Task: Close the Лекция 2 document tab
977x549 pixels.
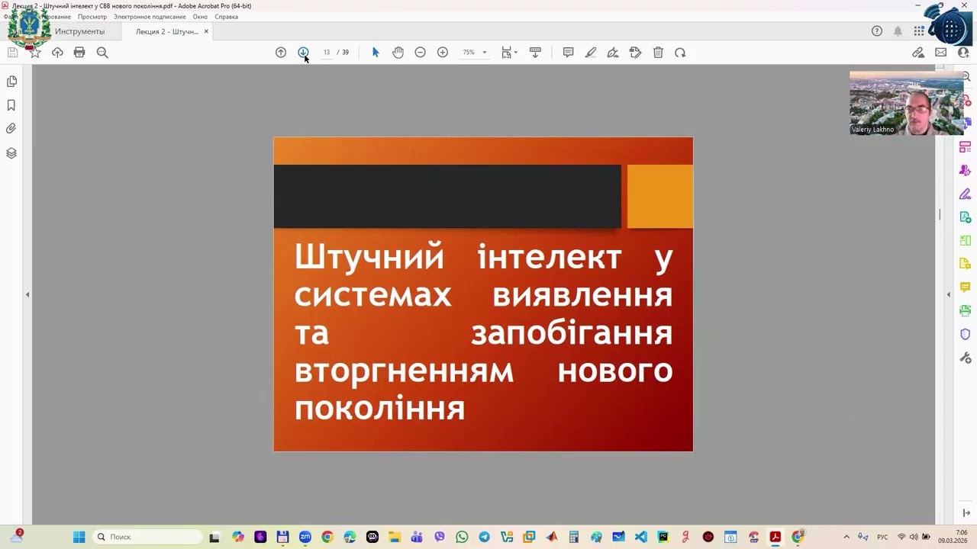Action: click(206, 31)
